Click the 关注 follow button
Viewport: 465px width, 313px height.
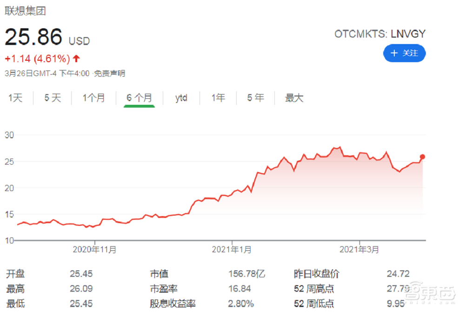[x=405, y=53]
